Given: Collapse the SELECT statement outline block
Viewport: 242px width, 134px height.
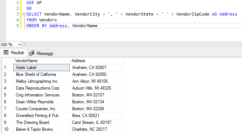Looking at the screenshot, I should click(x=24, y=14).
